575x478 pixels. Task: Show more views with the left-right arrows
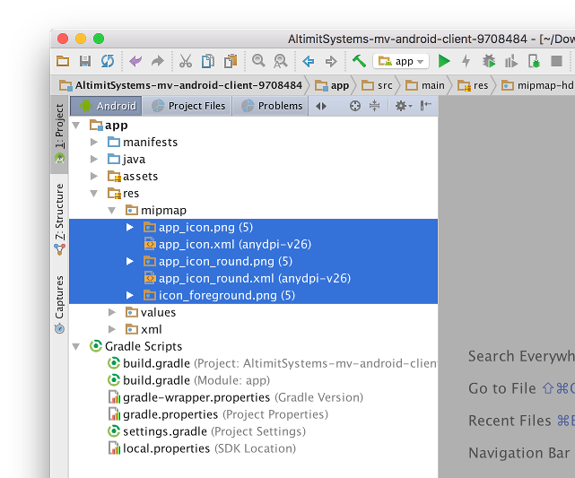tap(321, 107)
